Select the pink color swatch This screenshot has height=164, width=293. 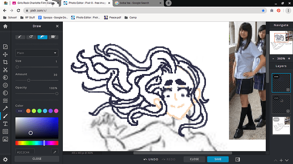point(56,111)
